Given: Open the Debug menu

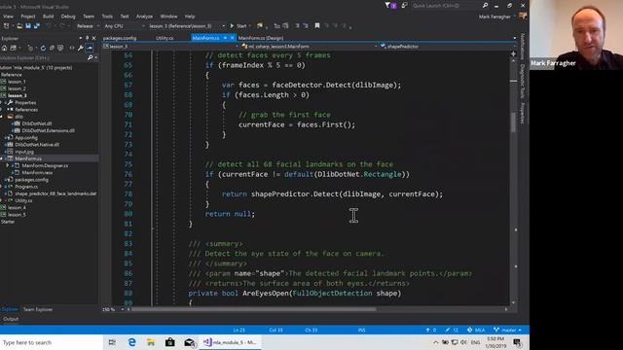Looking at the screenshot, I should click(68, 17).
